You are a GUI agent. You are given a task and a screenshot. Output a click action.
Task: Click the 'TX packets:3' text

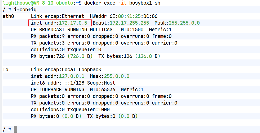click(x=48, y=43)
